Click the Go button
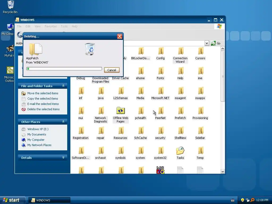 (216, 43)
